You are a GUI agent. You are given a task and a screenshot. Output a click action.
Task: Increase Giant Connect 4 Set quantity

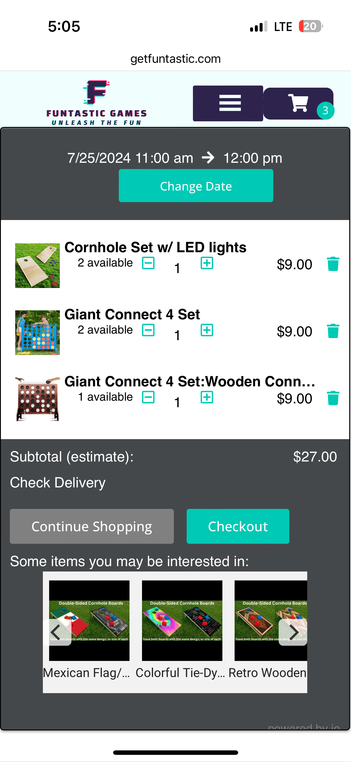point(207,330)
